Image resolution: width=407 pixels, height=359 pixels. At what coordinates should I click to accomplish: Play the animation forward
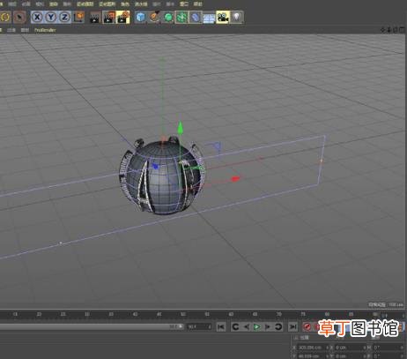point(257,326)
